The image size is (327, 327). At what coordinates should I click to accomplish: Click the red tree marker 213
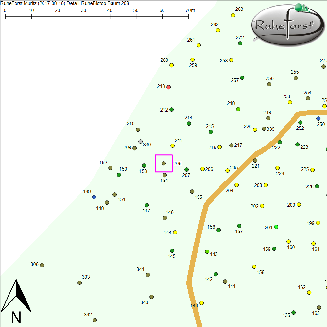click(168, 87)
